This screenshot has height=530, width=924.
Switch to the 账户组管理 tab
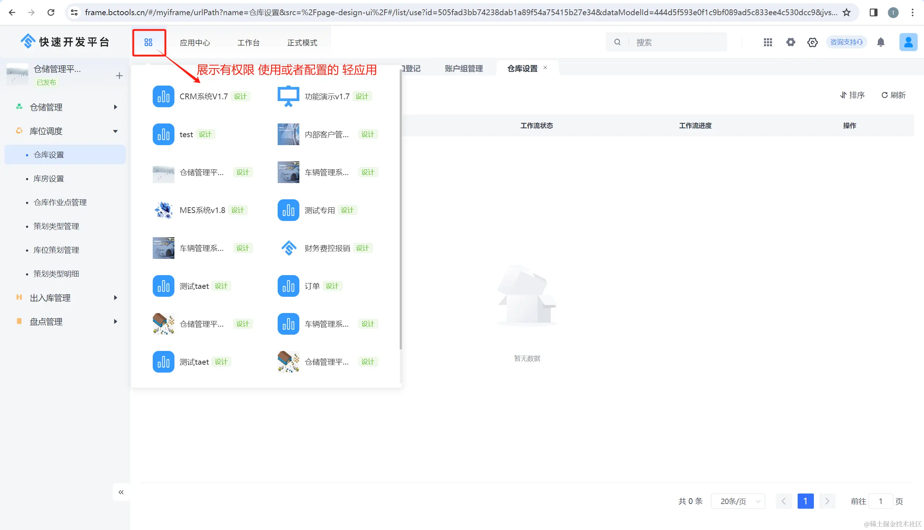pyautogui.click(x=464, y=69)
